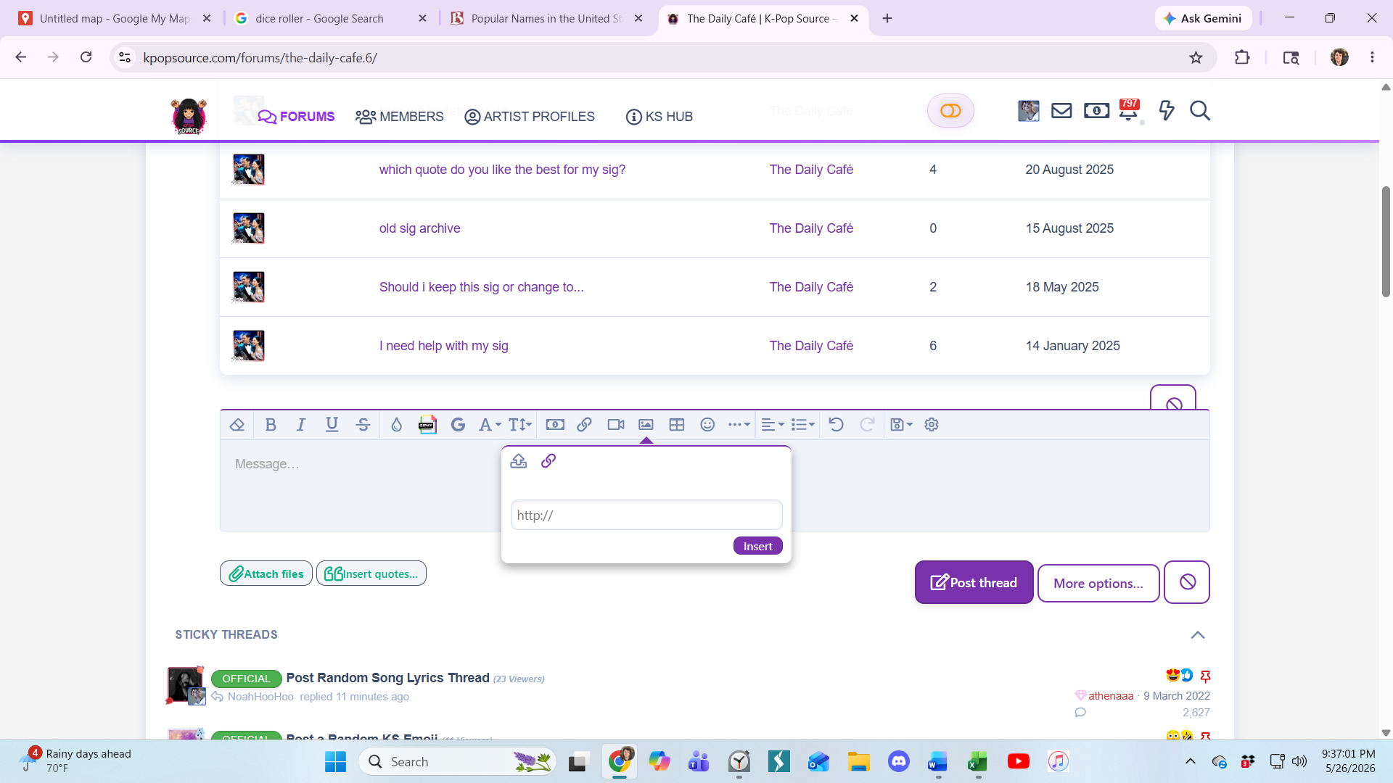
Task: Open YouTube from the Windows taskbar
Action: (1018, 761)
